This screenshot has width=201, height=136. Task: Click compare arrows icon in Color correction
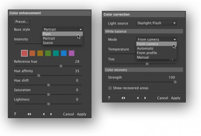pos(123,98)
